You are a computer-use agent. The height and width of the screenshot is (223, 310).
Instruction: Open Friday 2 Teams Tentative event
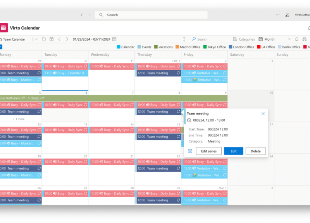coord(204,73)
